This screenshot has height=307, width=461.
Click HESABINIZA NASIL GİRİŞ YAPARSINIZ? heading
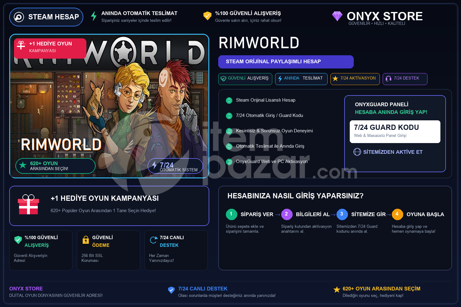(295, 196)
